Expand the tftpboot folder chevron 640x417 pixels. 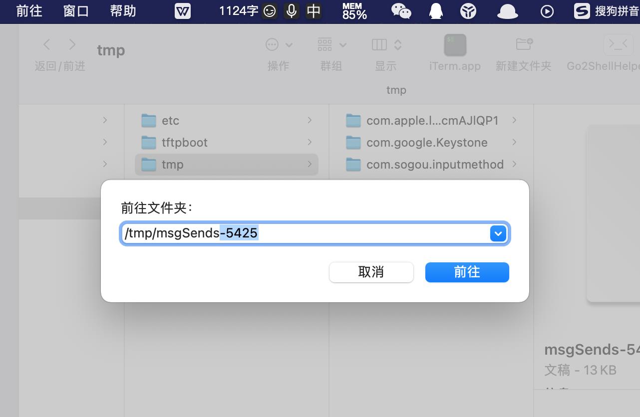310,142
